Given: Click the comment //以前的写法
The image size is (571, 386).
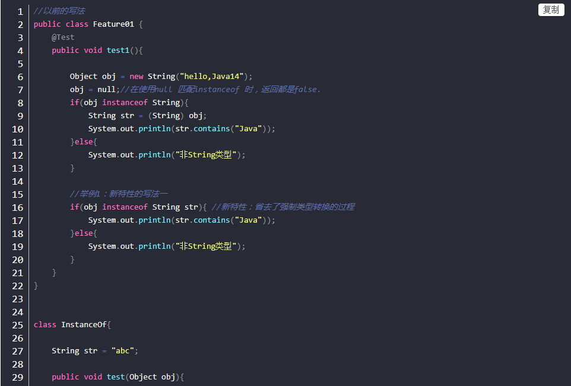Looking at the screenshot, I should click(59, 11).
